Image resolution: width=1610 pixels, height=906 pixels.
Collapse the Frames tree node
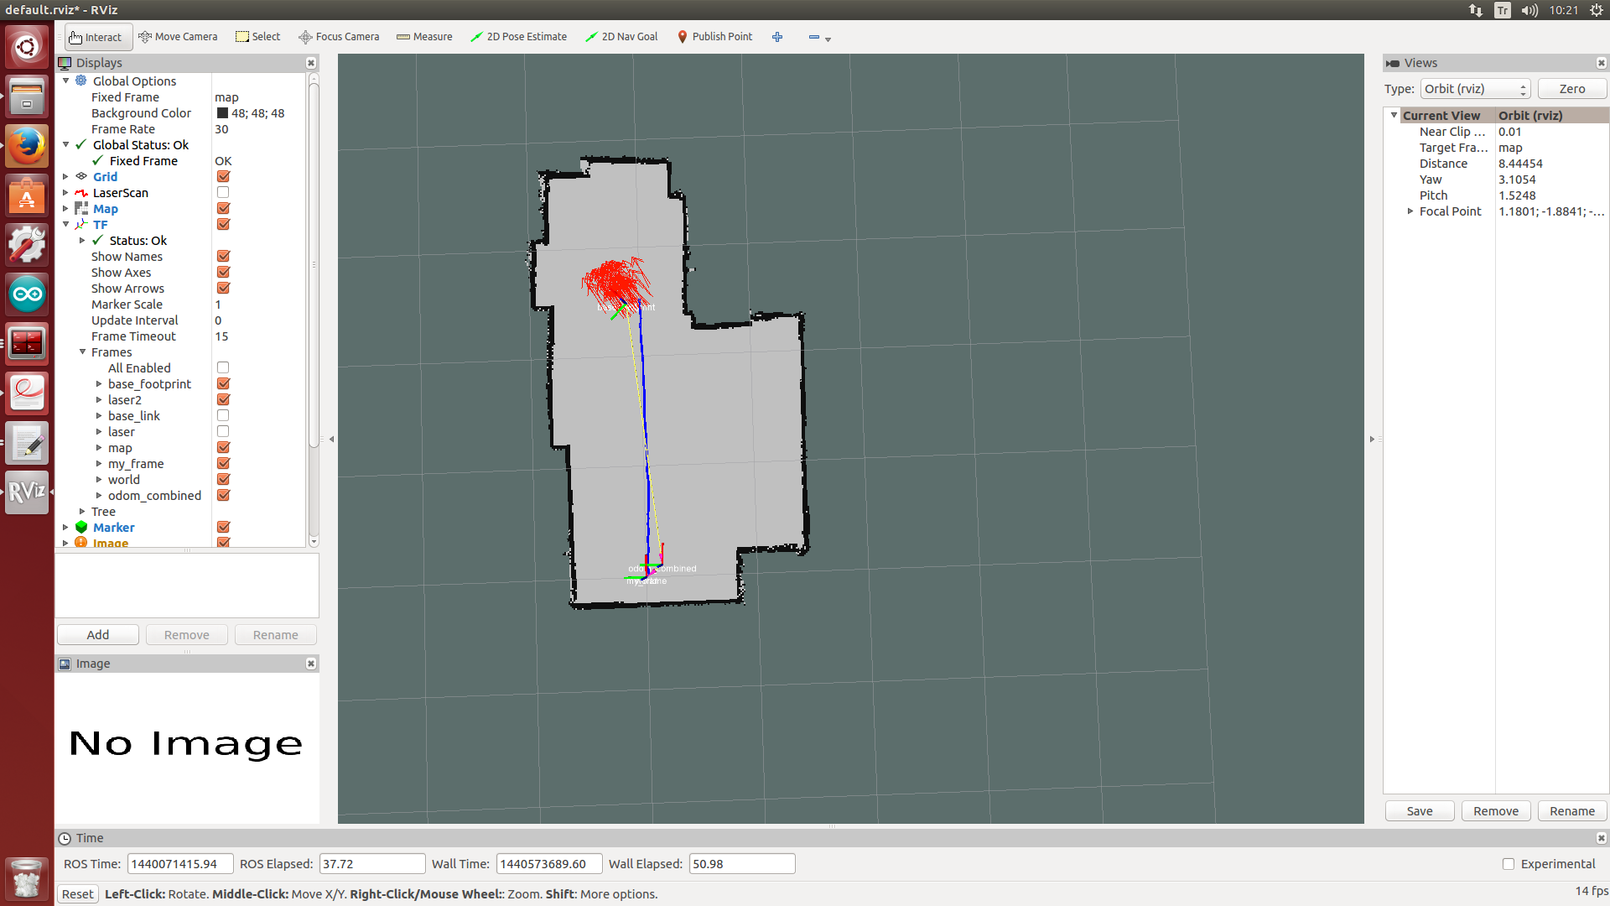tap(83, 352)
